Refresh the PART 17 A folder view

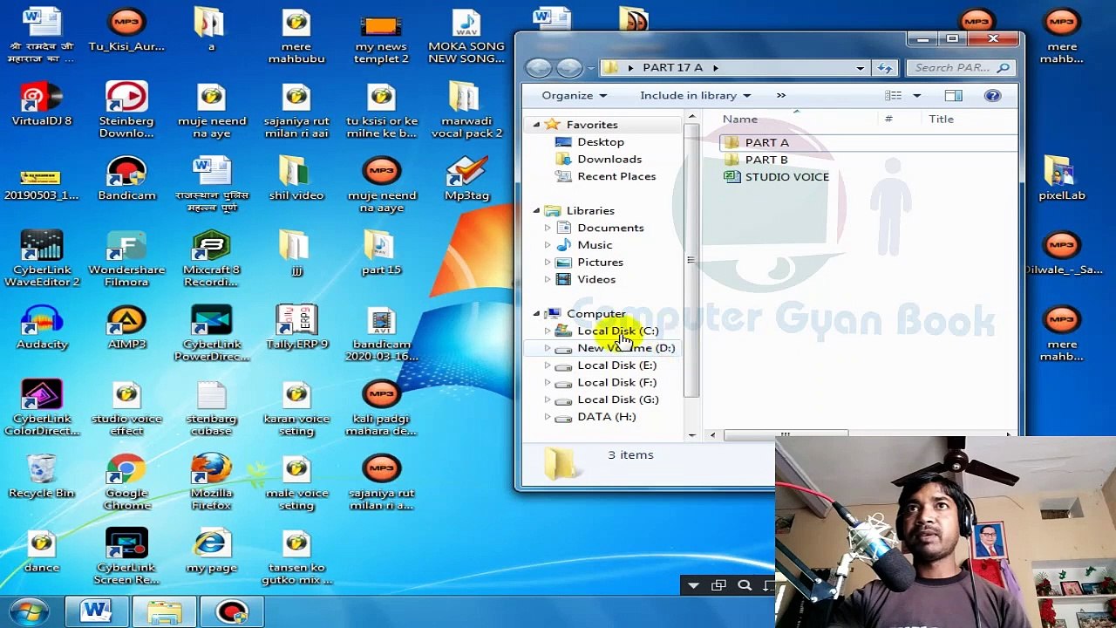(x=885, y=68)
